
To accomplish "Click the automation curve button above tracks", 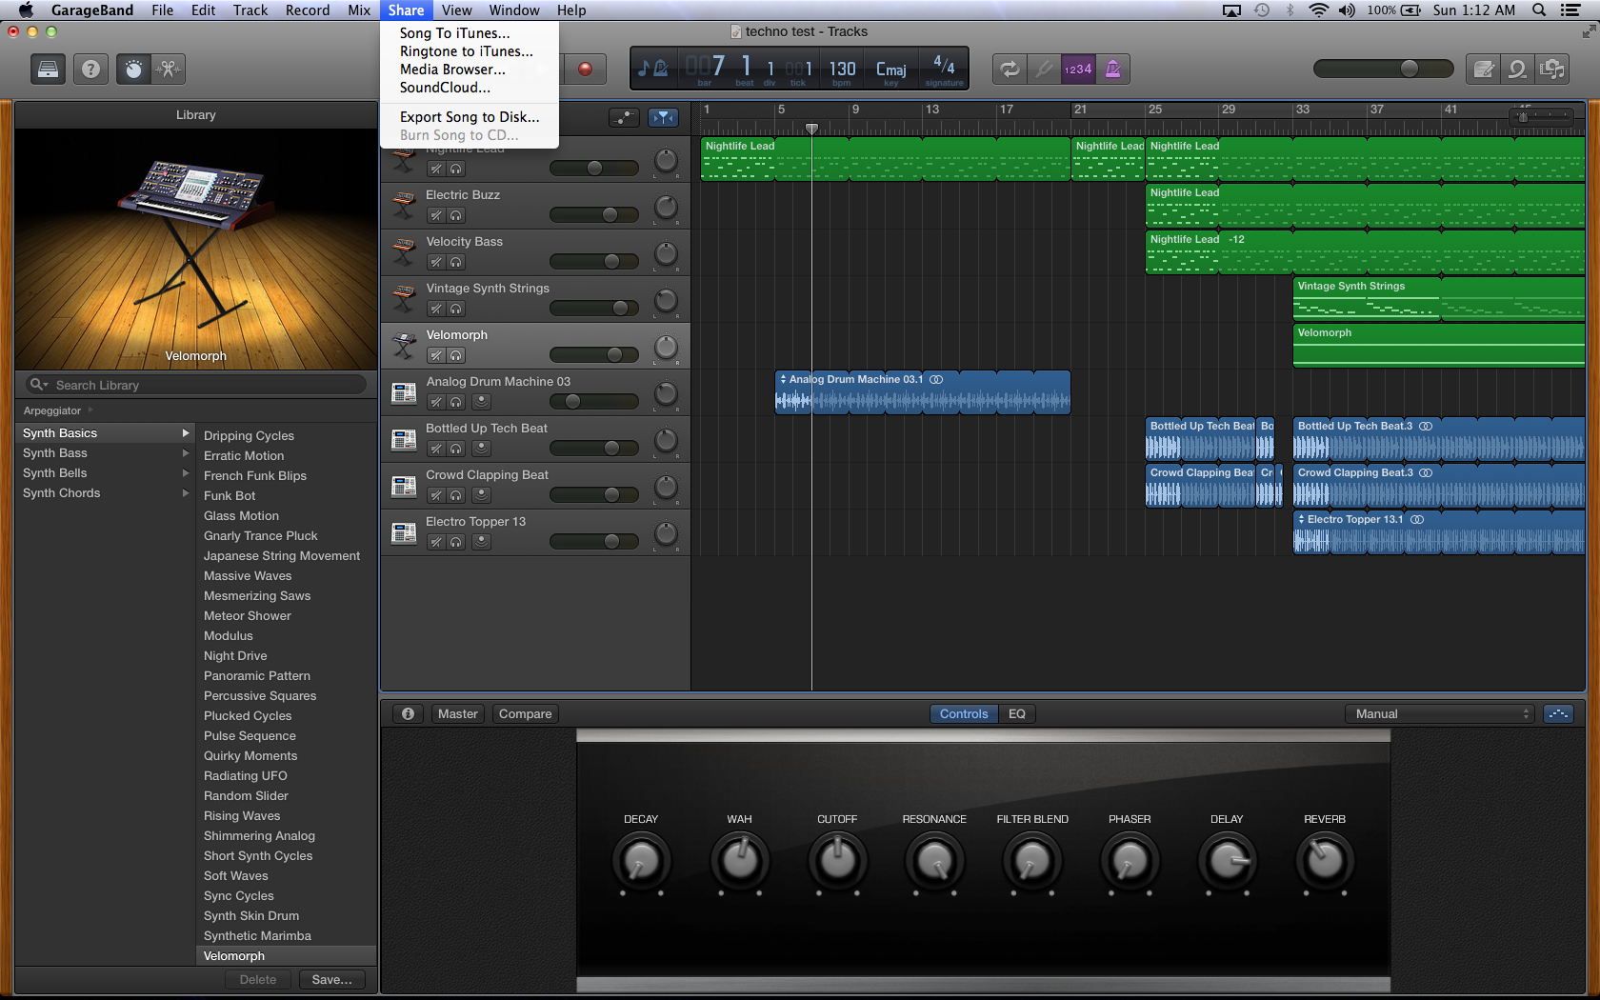I will [624, 117].
